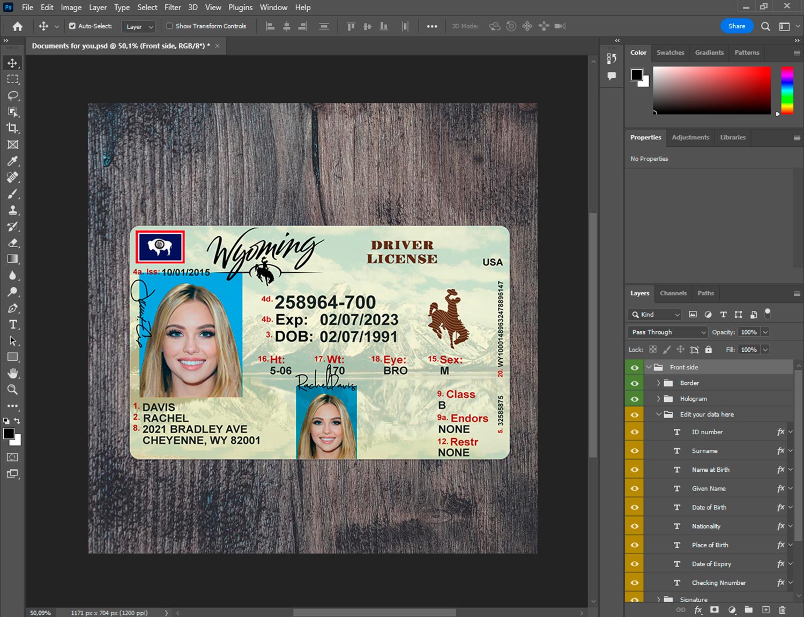
Task: Click the Opacity value field
Action: pyautogui.click(x=749, y=332)
